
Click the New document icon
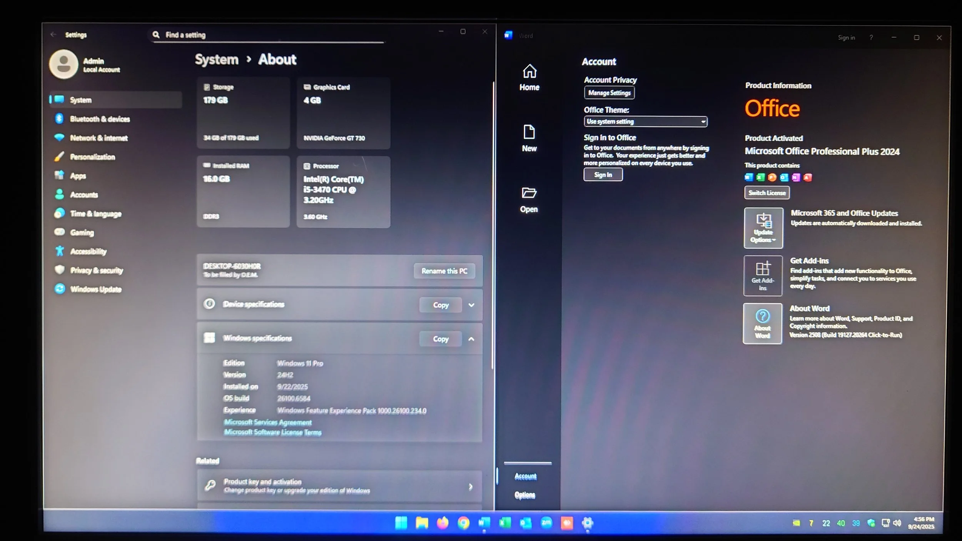click(529, 132)
